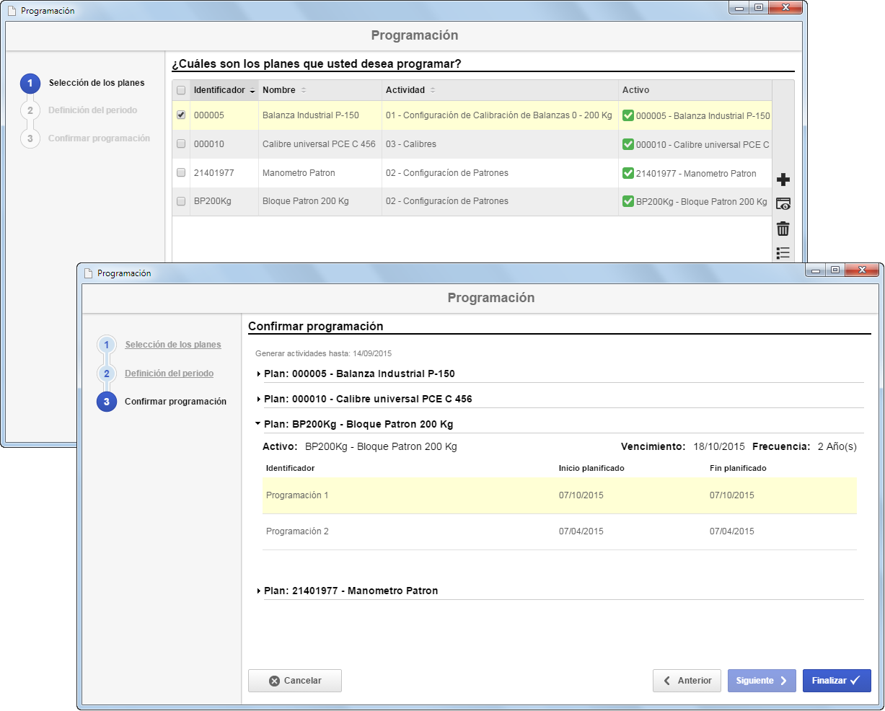
Task: Click green check icon for BP200Kg Bloque Patron
Action: tap(628, 201)
